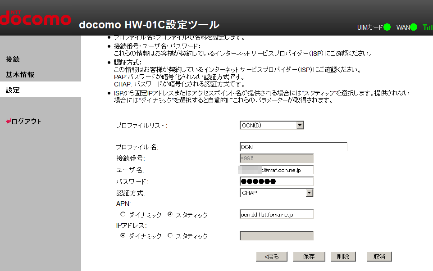Click the docomo HW-01C設定ツール title
The width and height of the screenshot is (433, 271).
pyautogui.click(x=149, y=25)
